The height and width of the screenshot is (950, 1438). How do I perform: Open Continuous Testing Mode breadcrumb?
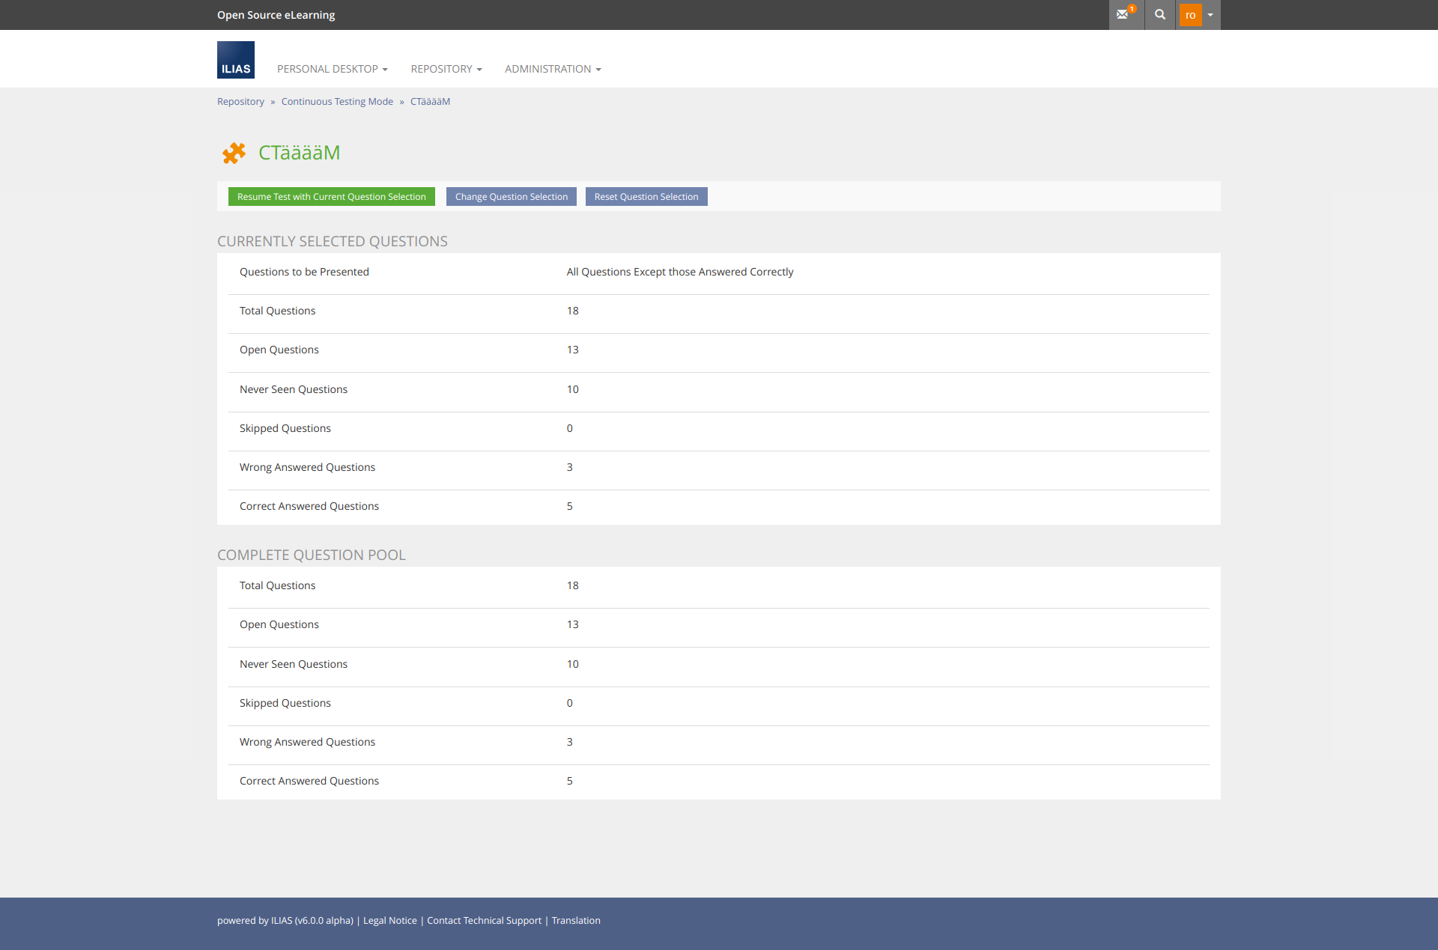click(337, 102)
